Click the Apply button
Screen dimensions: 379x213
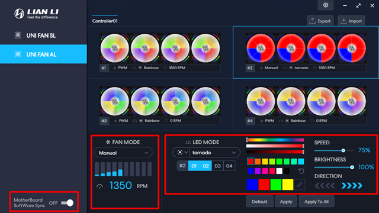click(x=286, y=202)
